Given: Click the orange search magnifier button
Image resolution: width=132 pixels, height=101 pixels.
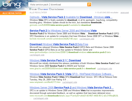Looking at the screenshot, I should 89,4.
